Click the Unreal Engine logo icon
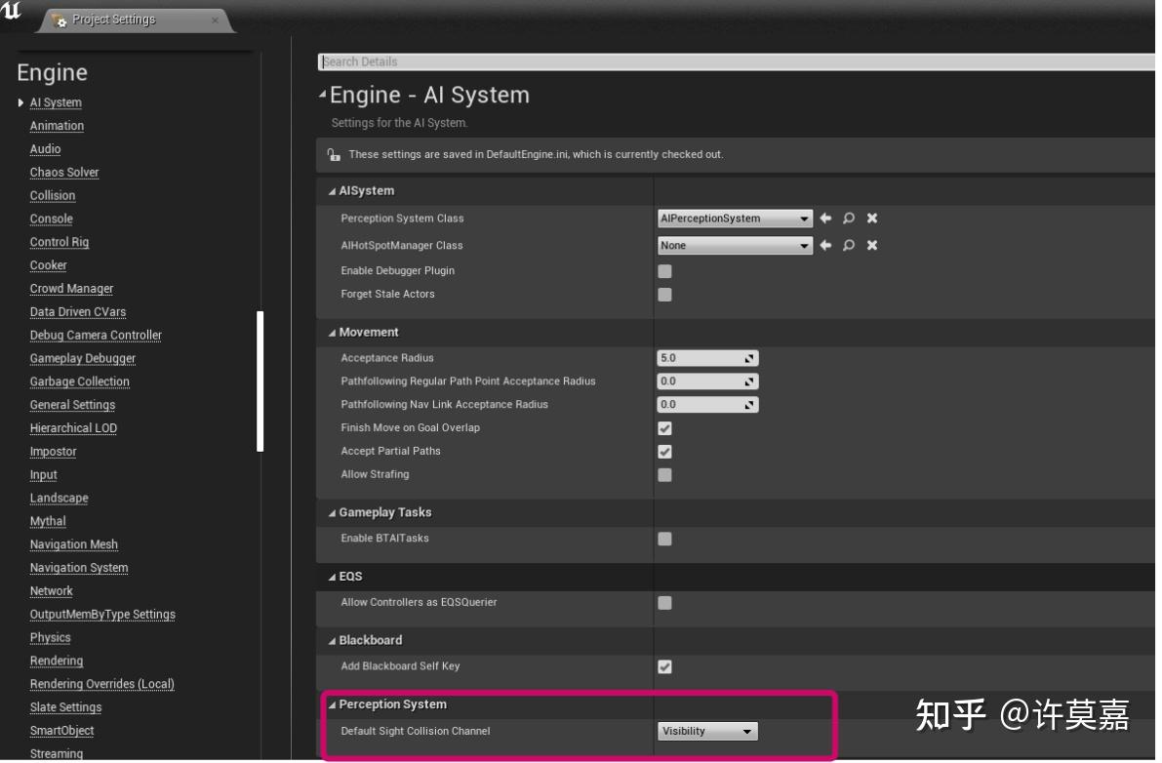1162x763 pixels. [x=11, y=9]
